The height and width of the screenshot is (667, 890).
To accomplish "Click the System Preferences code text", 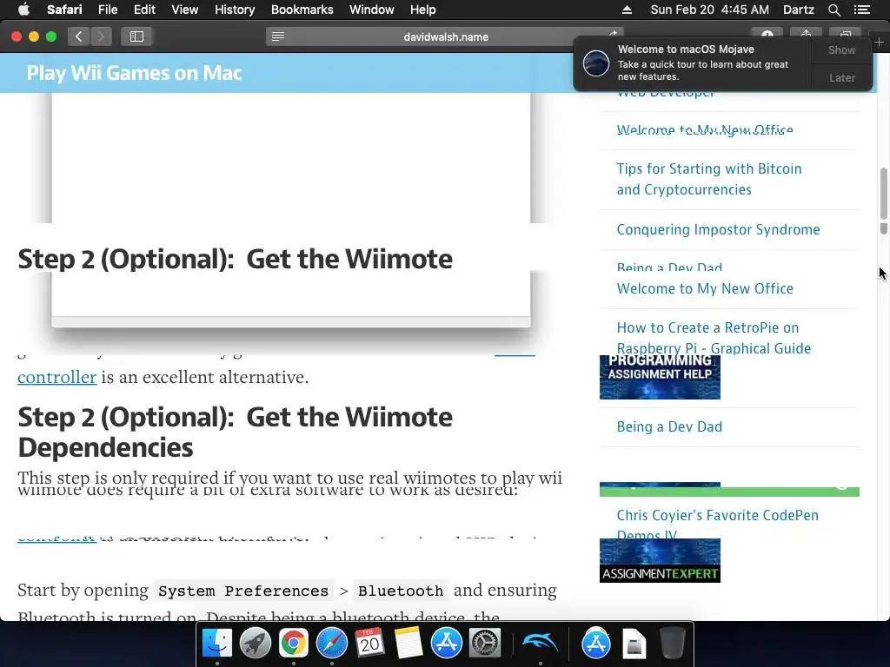I will 243,591.
